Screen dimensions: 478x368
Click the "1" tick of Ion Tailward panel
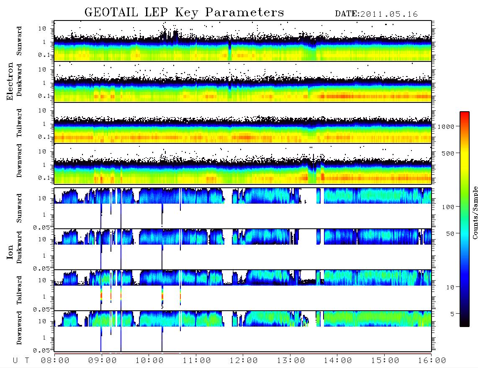[44, 296]
